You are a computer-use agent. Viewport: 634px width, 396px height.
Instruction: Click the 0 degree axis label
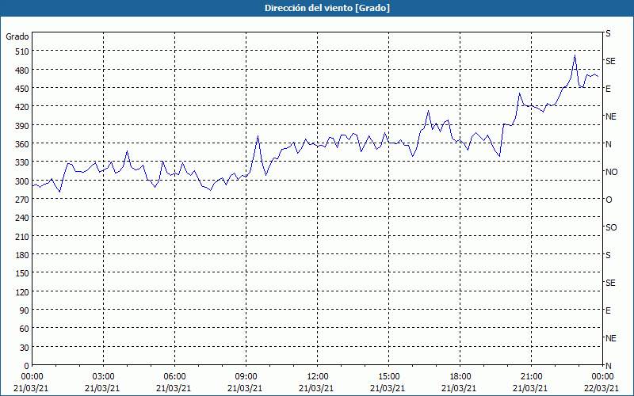pyautogui.click(x=27, y=366)
